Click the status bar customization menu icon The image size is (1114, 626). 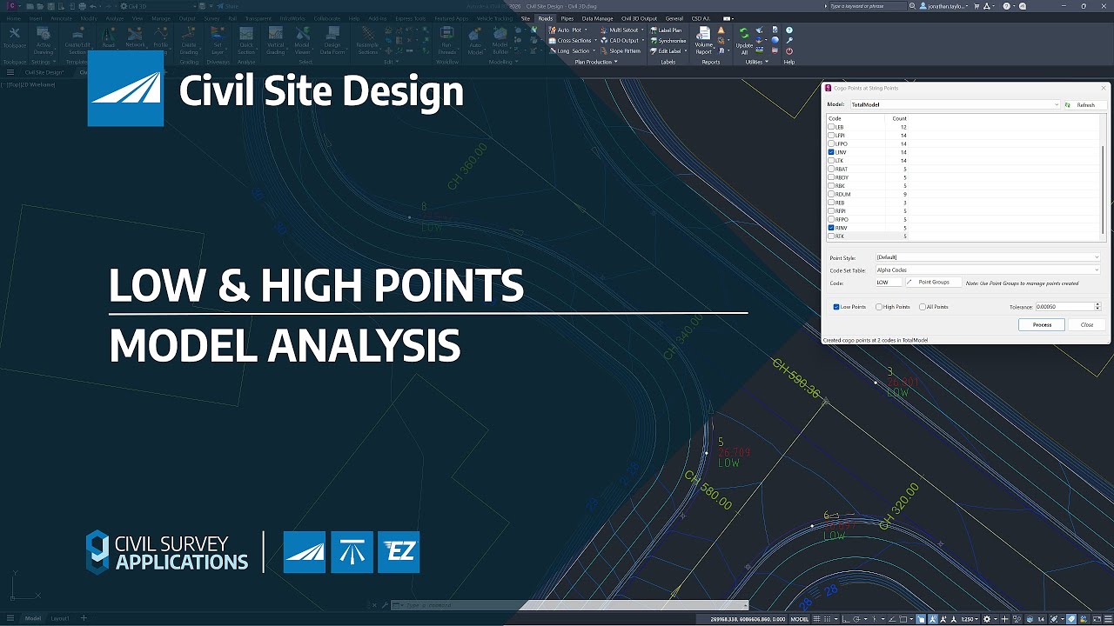pyautogui.click(x=1106, y=619)
